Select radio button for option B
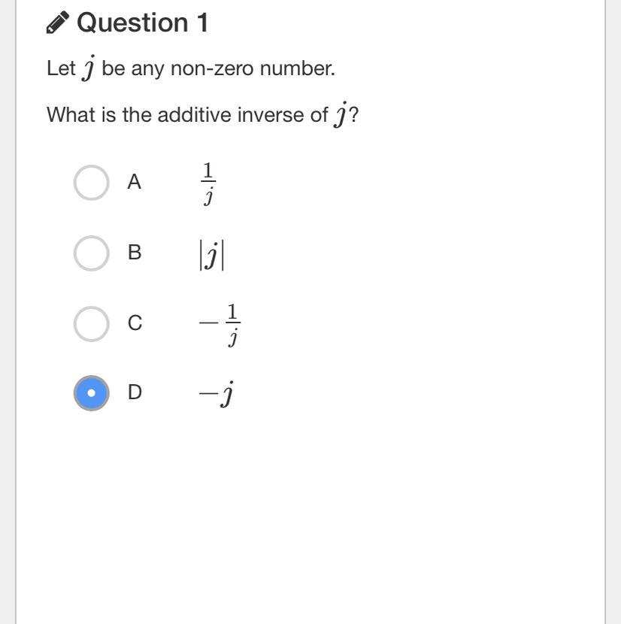Viewport: 621px width, 624px height. 91,253
